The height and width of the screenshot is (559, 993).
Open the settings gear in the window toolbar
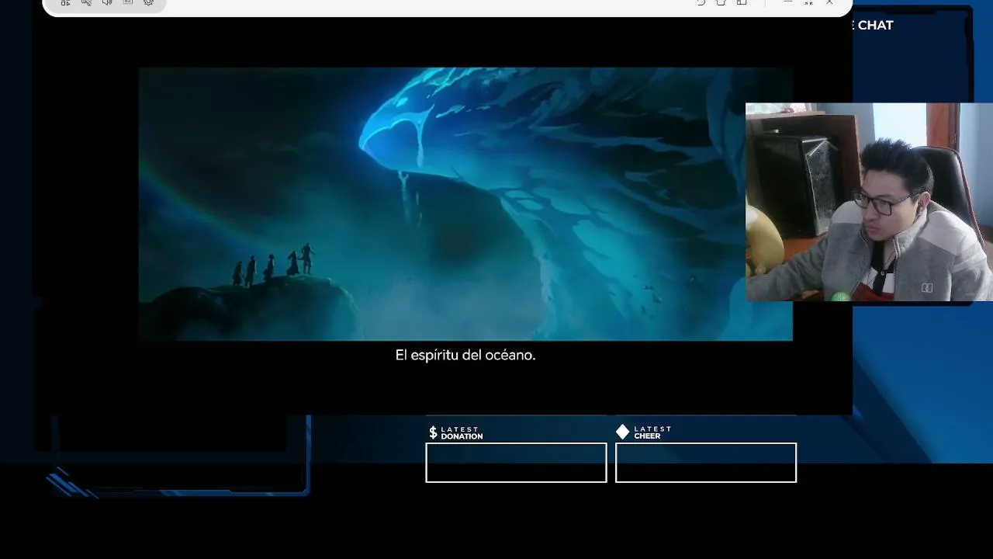(148, 3)
